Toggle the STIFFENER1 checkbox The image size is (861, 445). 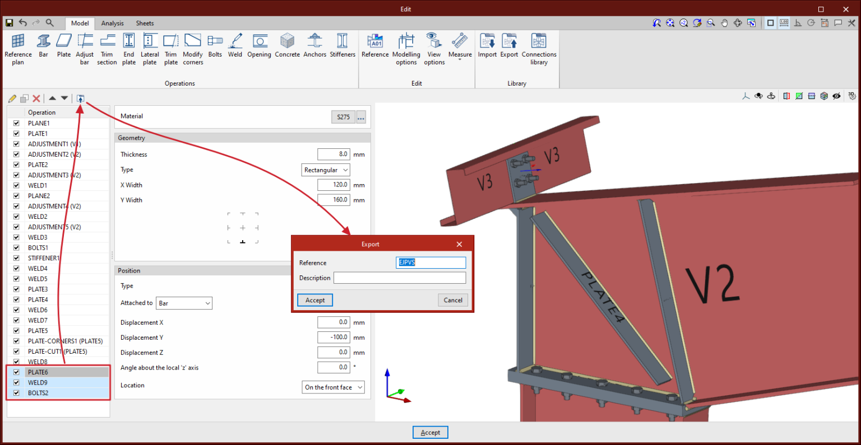pos(16,258)
